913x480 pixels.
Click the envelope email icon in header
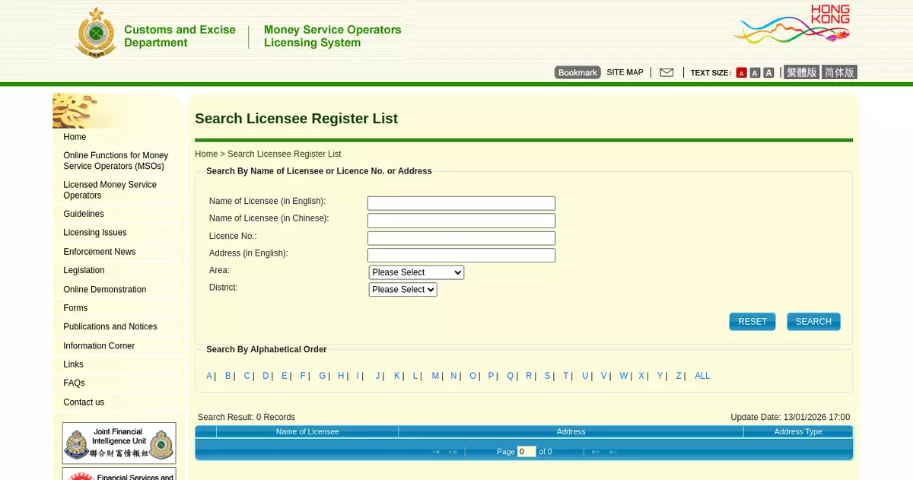pos(666,72)
